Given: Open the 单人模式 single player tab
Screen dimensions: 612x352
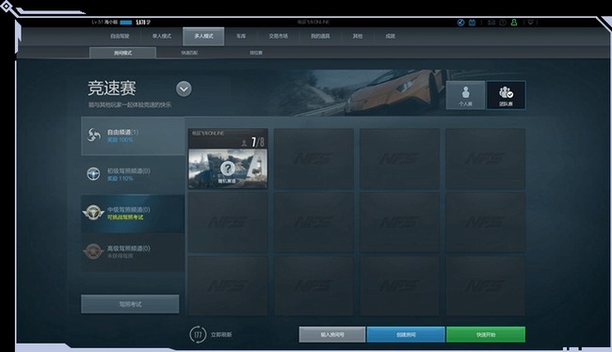Looking at the screenshot, I should click(x=162, y=37).
